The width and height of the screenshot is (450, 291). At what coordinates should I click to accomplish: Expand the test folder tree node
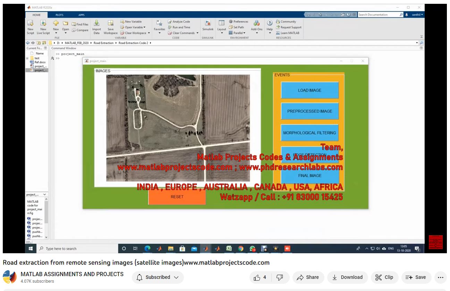coord(27,58)
